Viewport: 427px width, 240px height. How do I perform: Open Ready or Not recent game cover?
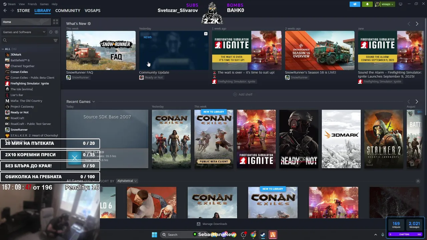click(299, 139)
